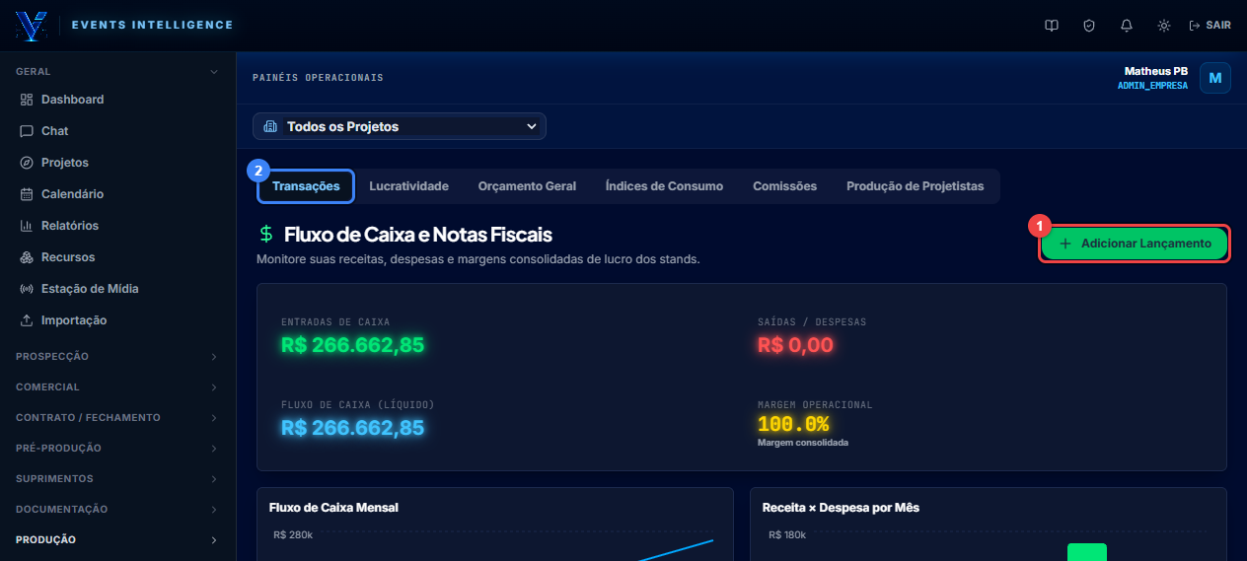Screen dimensions: 1247x561
Task: Open Recursos in the sidebar
Action: [x=118, y=257]
